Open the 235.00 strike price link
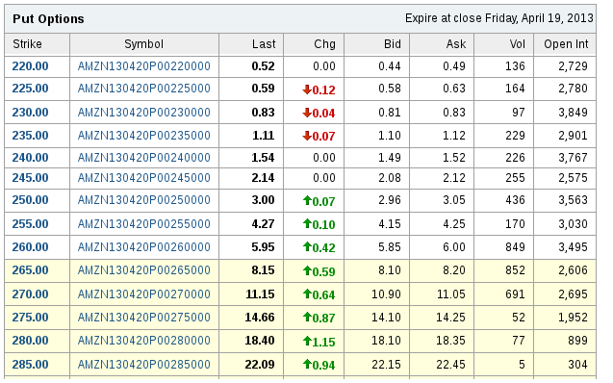This screenshot has height=383, width=613. click(x=30, y=136)
